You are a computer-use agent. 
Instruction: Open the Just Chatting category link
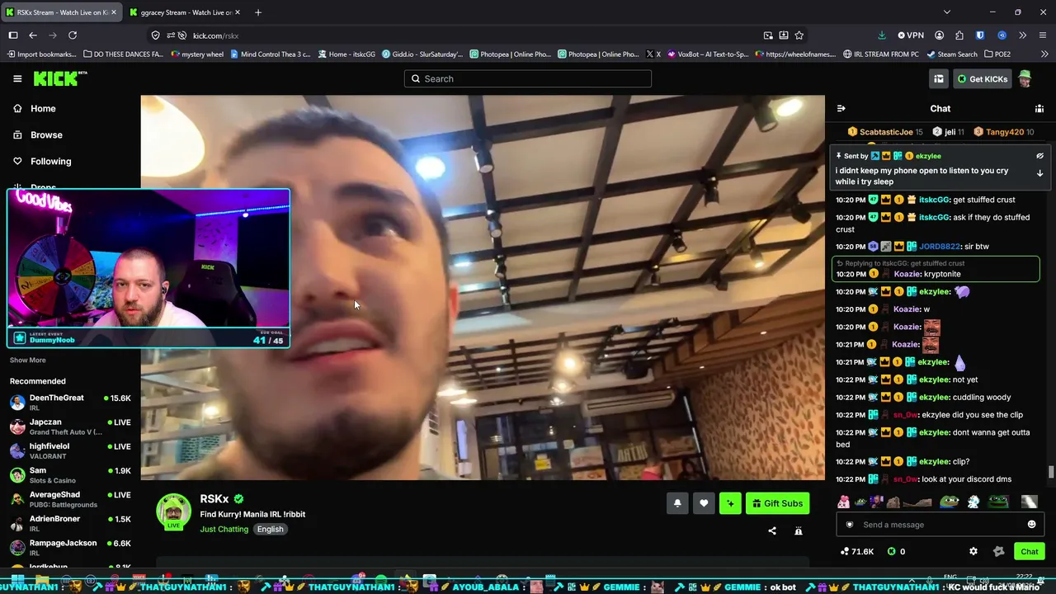tap(224, 529)
